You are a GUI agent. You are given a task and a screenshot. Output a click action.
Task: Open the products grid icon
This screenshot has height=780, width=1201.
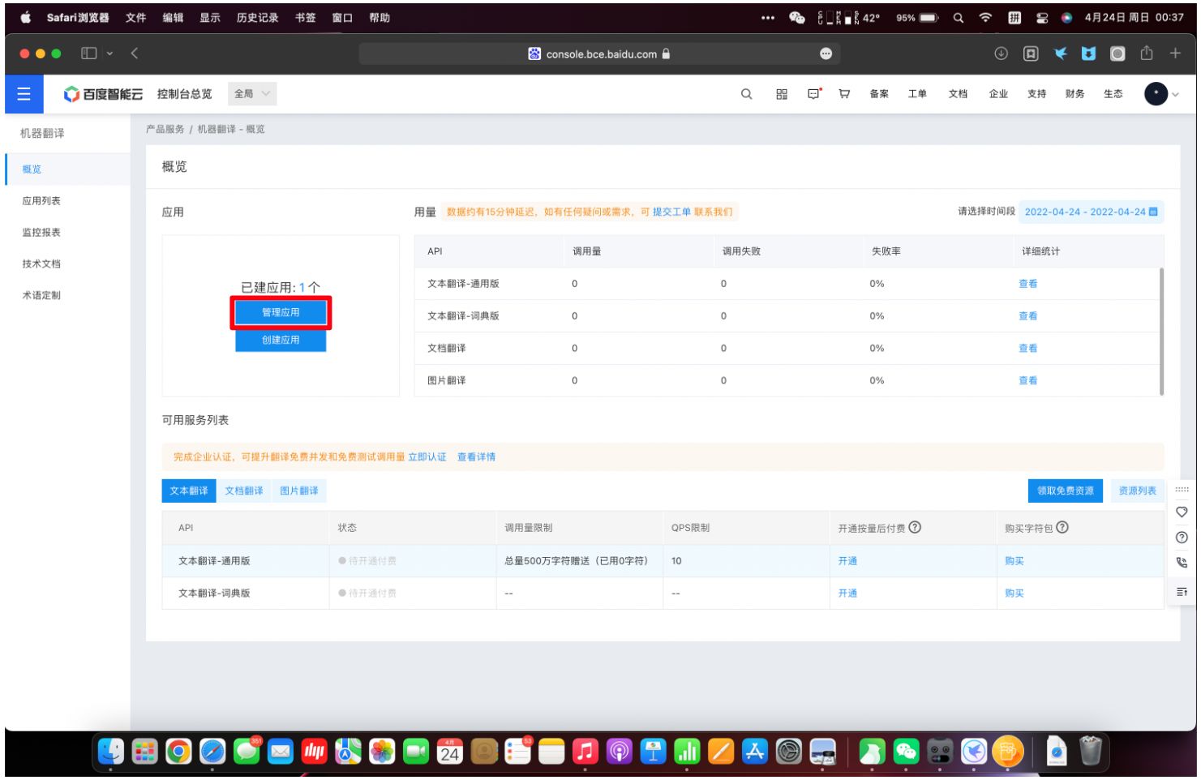click(x=781, y=94)
